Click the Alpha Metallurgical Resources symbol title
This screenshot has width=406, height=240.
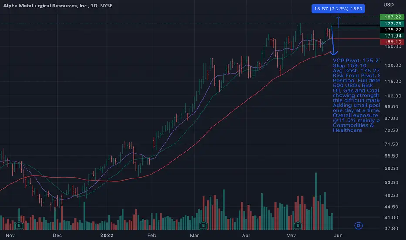58,6
